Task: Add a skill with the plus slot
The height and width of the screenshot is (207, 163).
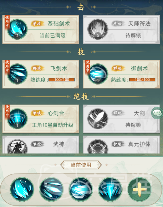Action: click(x=139, y=189)
